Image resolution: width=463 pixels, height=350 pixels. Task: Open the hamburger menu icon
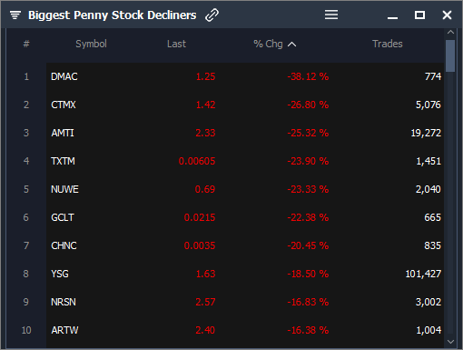pos(331,15)
